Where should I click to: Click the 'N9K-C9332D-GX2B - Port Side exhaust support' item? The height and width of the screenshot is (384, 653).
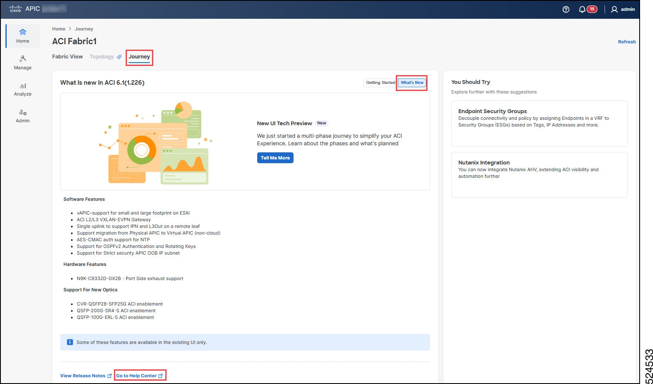point(130,278)
